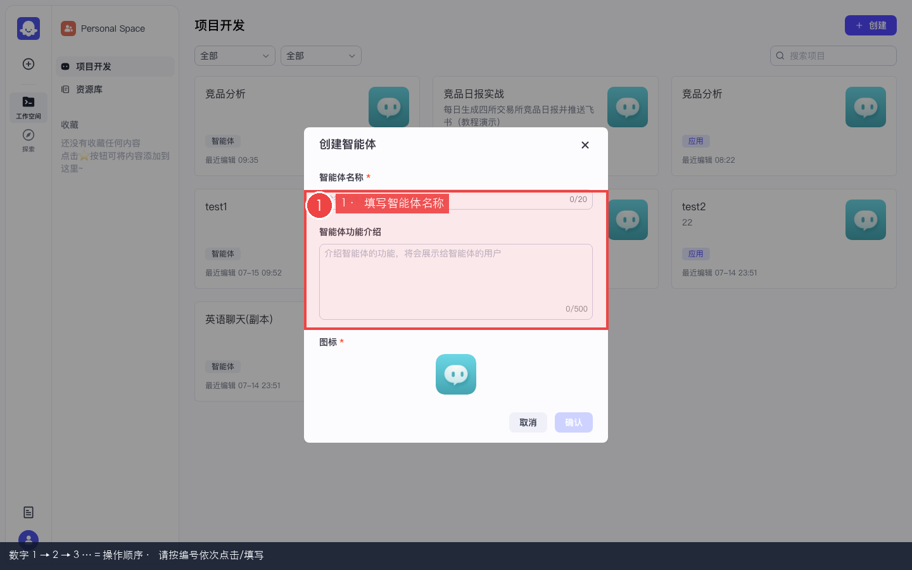Click the partially hidden middle-row card icon

coord(628,220)
